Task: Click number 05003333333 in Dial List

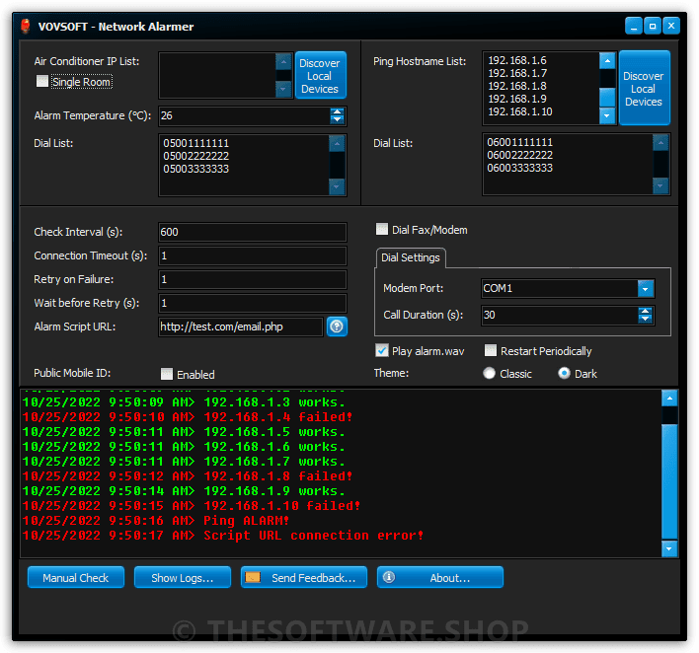Action: click(x=196, y=169)
